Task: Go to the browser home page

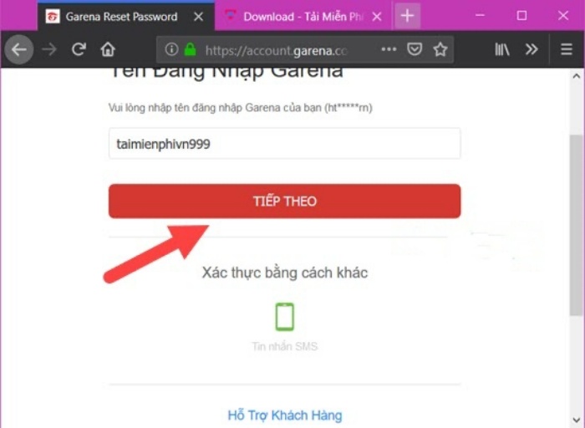Action: (x=108, y=49)
